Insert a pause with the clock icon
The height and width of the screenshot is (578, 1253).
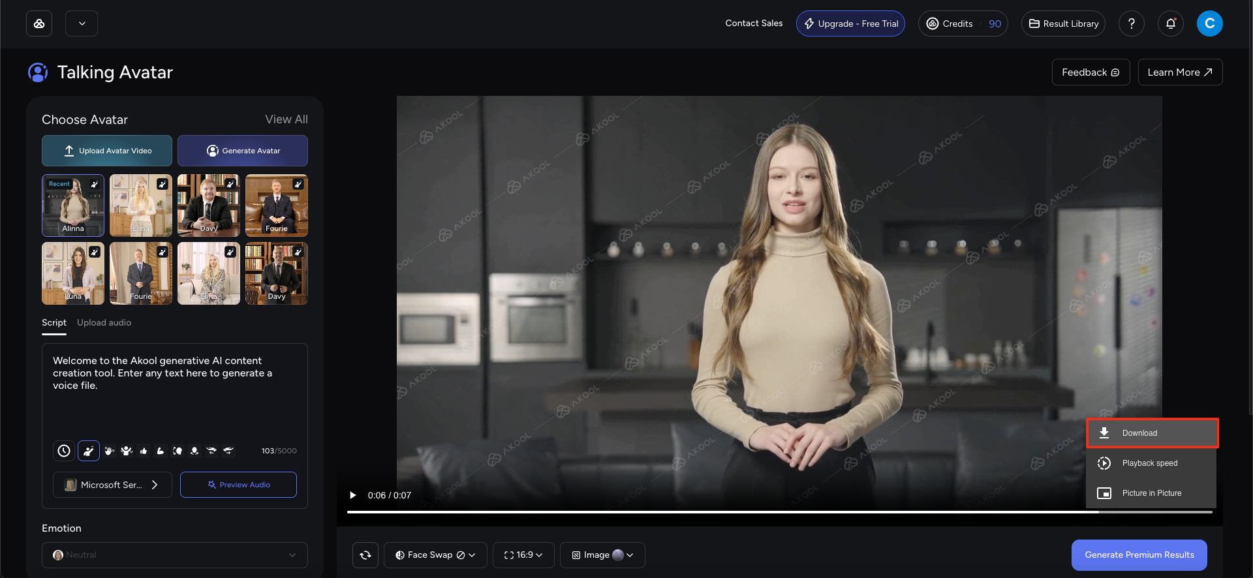pos(64,451)
